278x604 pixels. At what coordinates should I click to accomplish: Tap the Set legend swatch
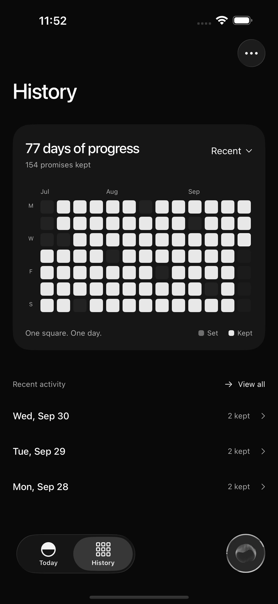[201, 333]
